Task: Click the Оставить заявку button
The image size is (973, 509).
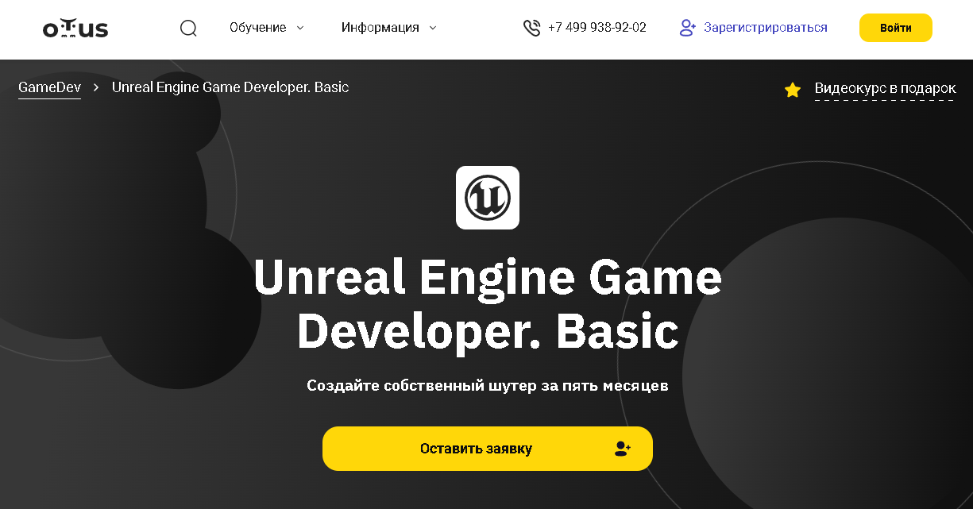Action: coord(488,449)
